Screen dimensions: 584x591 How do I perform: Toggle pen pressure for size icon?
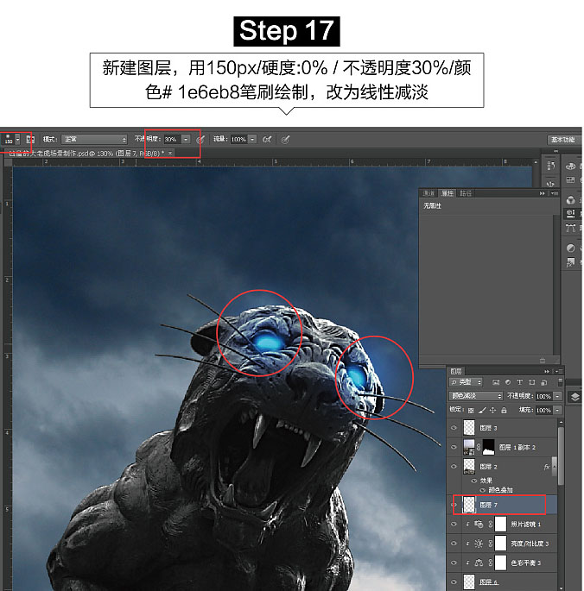click(285, 140)
